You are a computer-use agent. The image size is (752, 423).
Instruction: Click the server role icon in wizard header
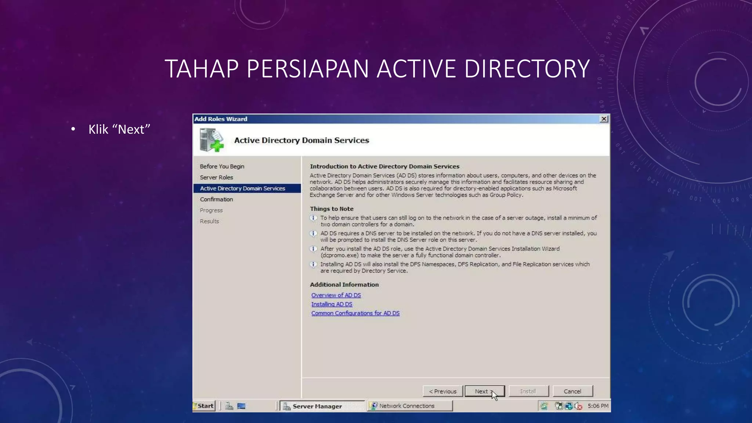pos(211,140)
